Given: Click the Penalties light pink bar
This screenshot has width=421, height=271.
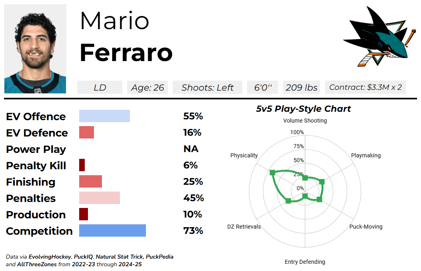Looking at the screenshot, I should (100, 198).
